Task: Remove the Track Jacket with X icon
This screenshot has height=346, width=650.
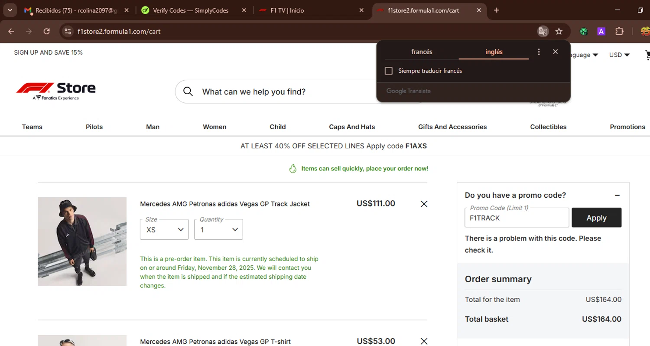Action: point(424,204)
